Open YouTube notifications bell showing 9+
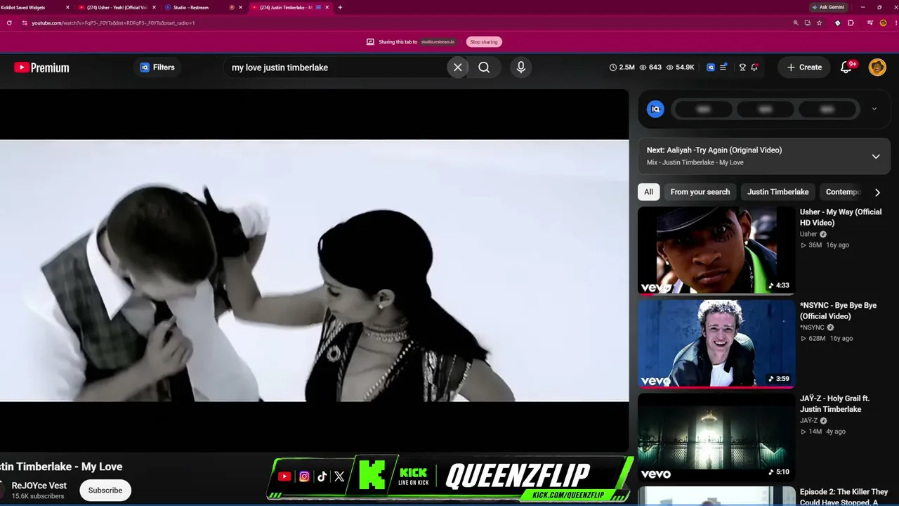The height and width of the screenshot is (506, 899). coord(848,67)
